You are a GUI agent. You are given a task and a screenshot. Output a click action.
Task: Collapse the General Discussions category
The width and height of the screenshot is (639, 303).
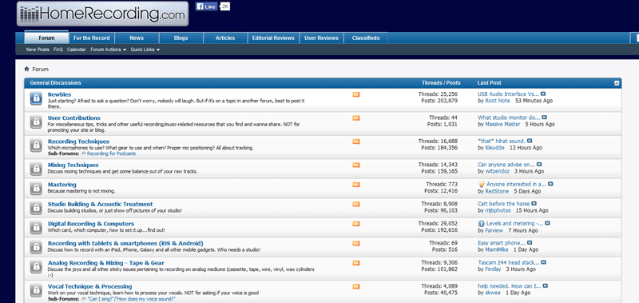pos(617,83)
